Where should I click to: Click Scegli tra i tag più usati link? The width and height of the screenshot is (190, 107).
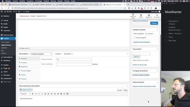140,65
